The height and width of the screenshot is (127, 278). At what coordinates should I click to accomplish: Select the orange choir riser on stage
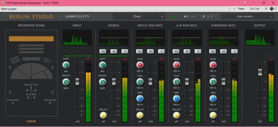(31, 39)
